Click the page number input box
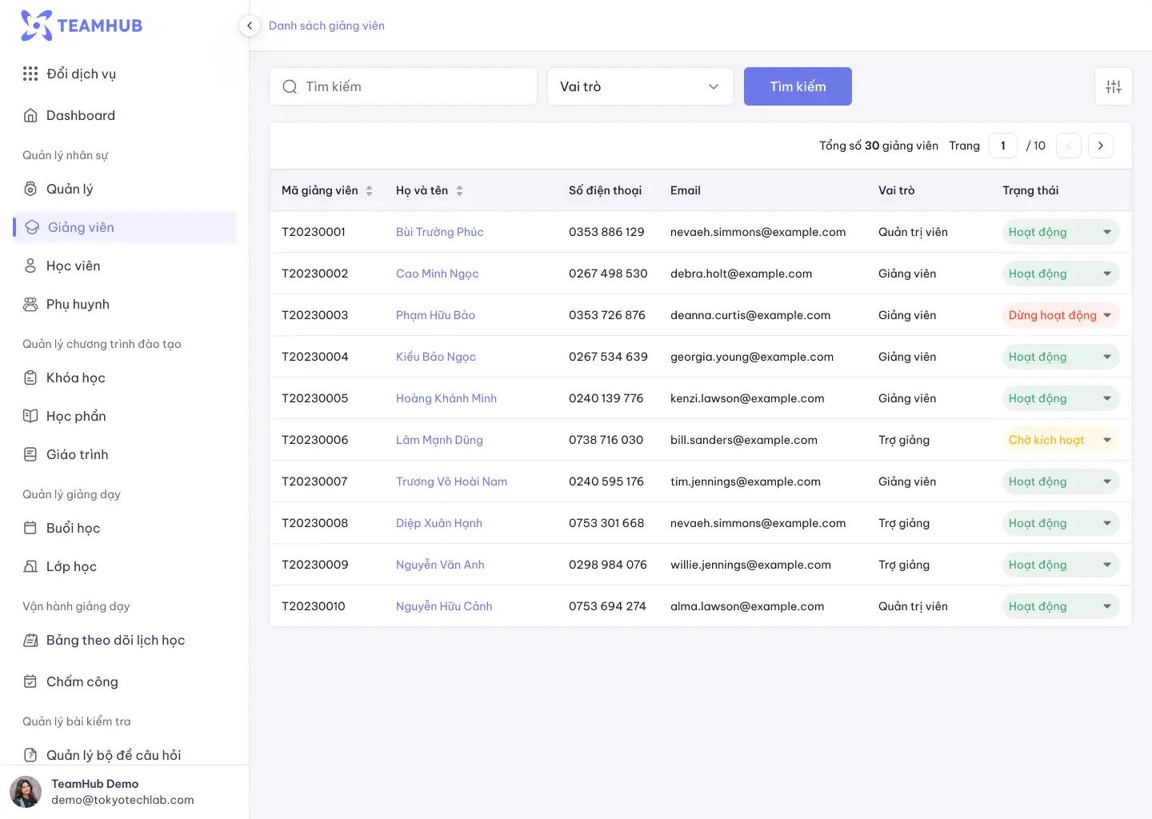 (1003, 146)
